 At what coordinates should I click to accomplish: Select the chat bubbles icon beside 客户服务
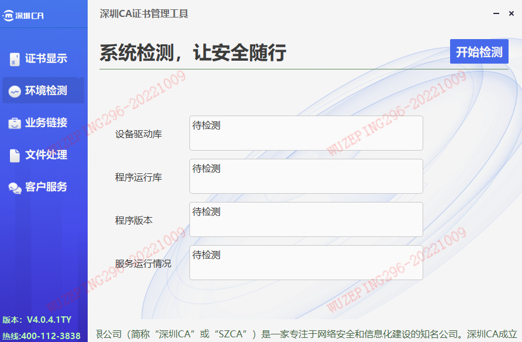[15, 187]
